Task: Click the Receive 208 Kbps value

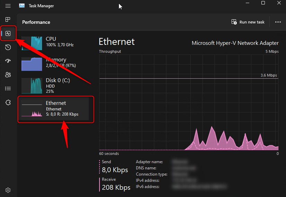Action: [116, 187]
